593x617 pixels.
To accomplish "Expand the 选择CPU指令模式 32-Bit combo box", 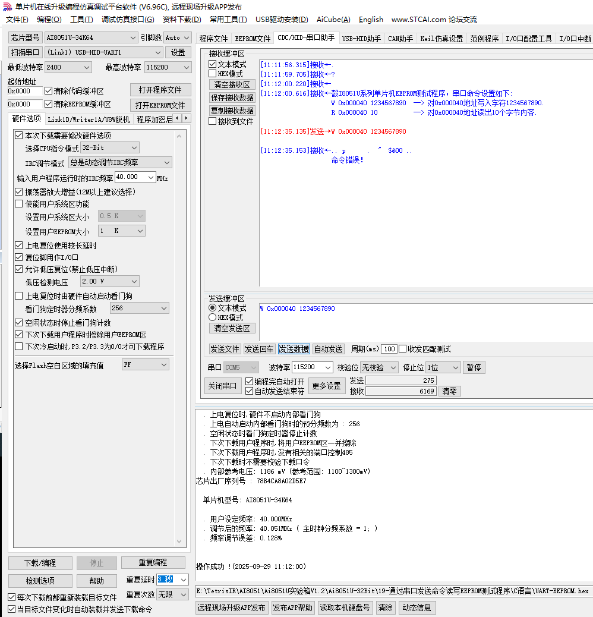I will pyautogui.click(x=110, y=147).
